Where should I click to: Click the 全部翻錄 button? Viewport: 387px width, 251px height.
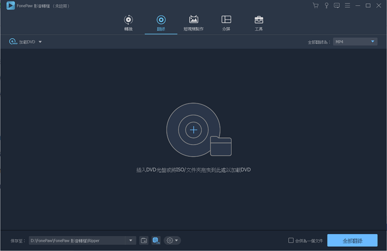click(352, 240)
